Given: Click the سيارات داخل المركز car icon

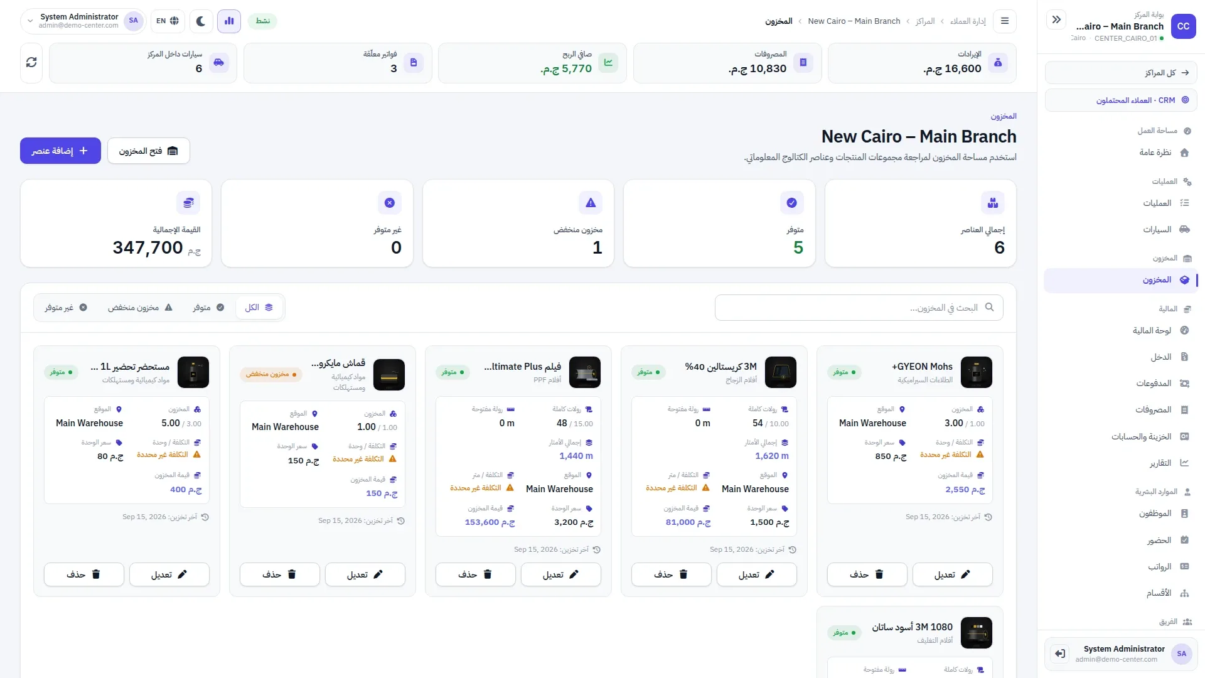Looking at the screenshot, I should point(219,63).
